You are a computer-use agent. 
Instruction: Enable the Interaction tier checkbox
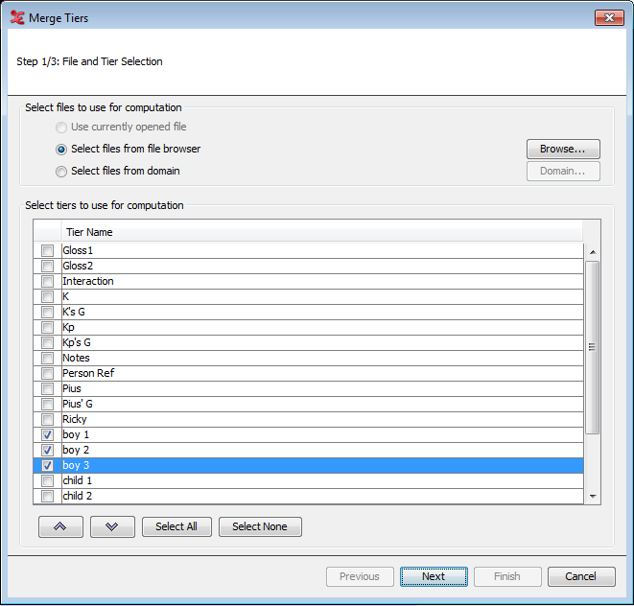(47, 281)
